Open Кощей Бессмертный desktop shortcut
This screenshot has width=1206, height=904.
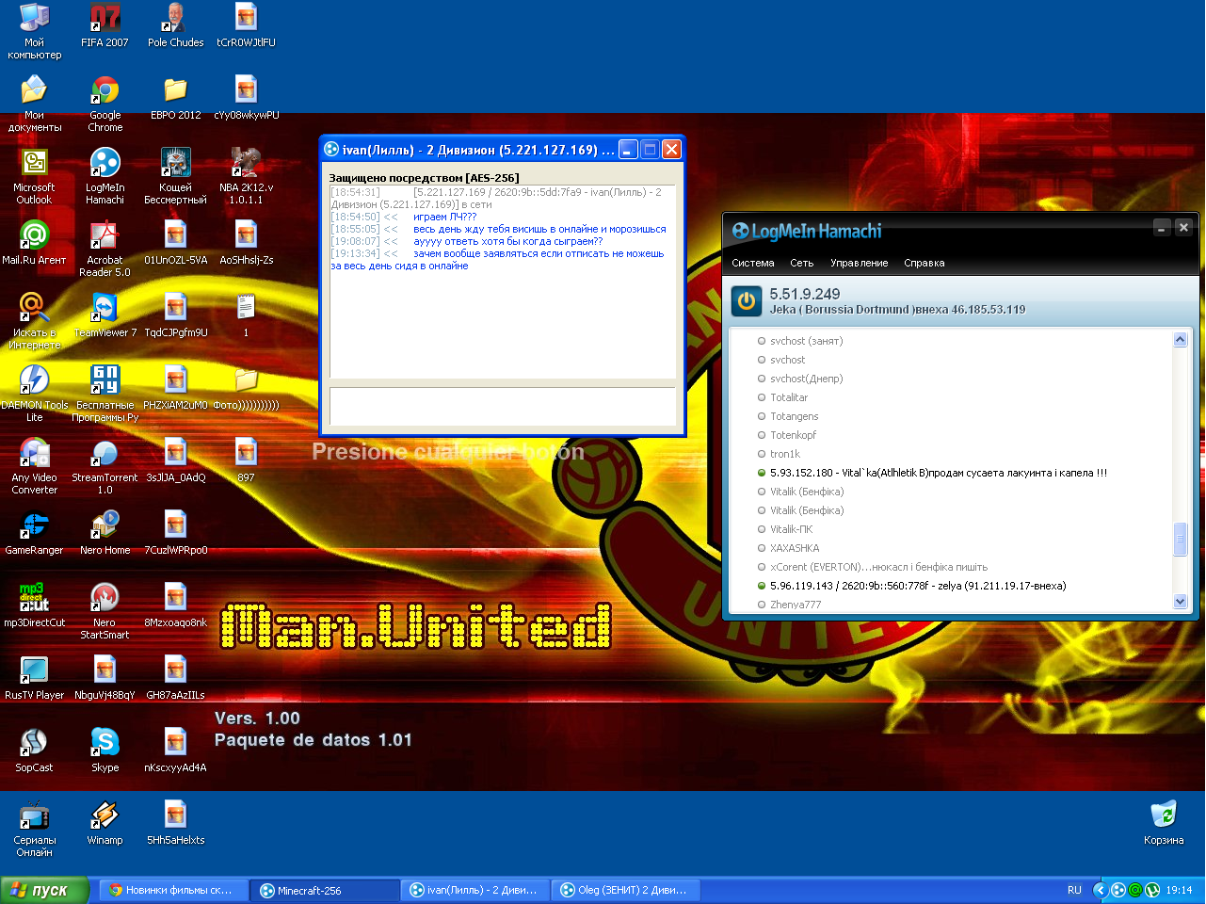tap(175, 176)
